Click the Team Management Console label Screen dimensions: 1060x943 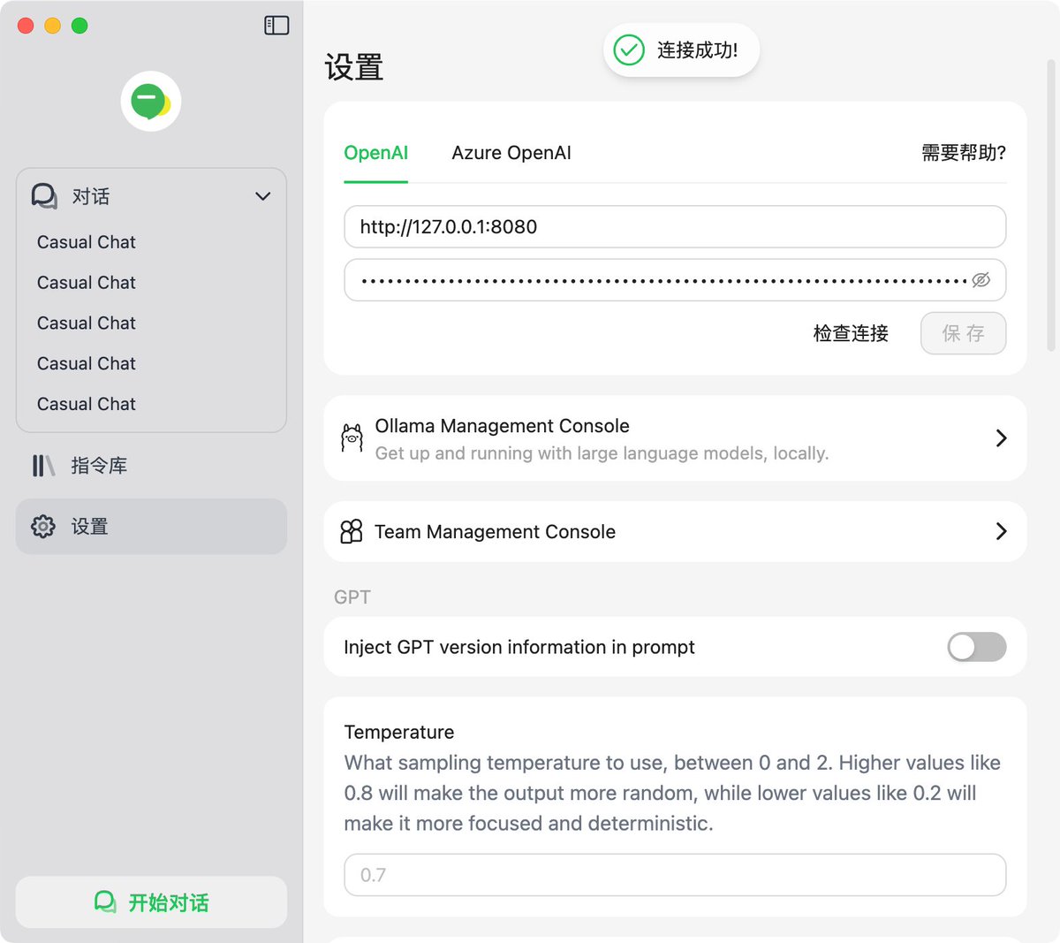tap(495, 532)
